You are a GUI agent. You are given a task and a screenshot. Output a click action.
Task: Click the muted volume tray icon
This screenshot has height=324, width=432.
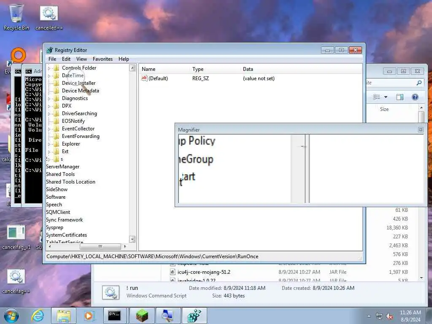[x=389, y=316]
